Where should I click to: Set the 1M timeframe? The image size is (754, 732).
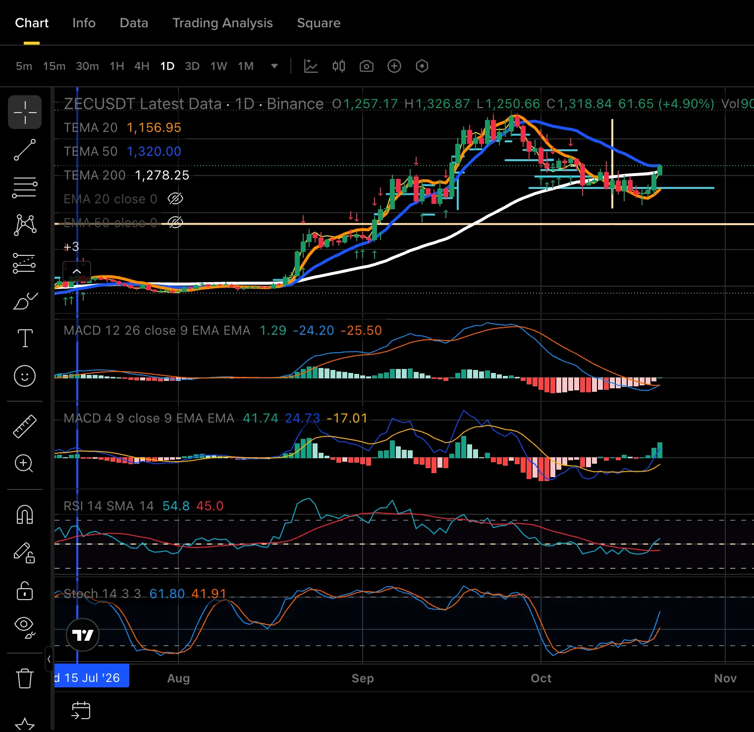coord(246,66)
